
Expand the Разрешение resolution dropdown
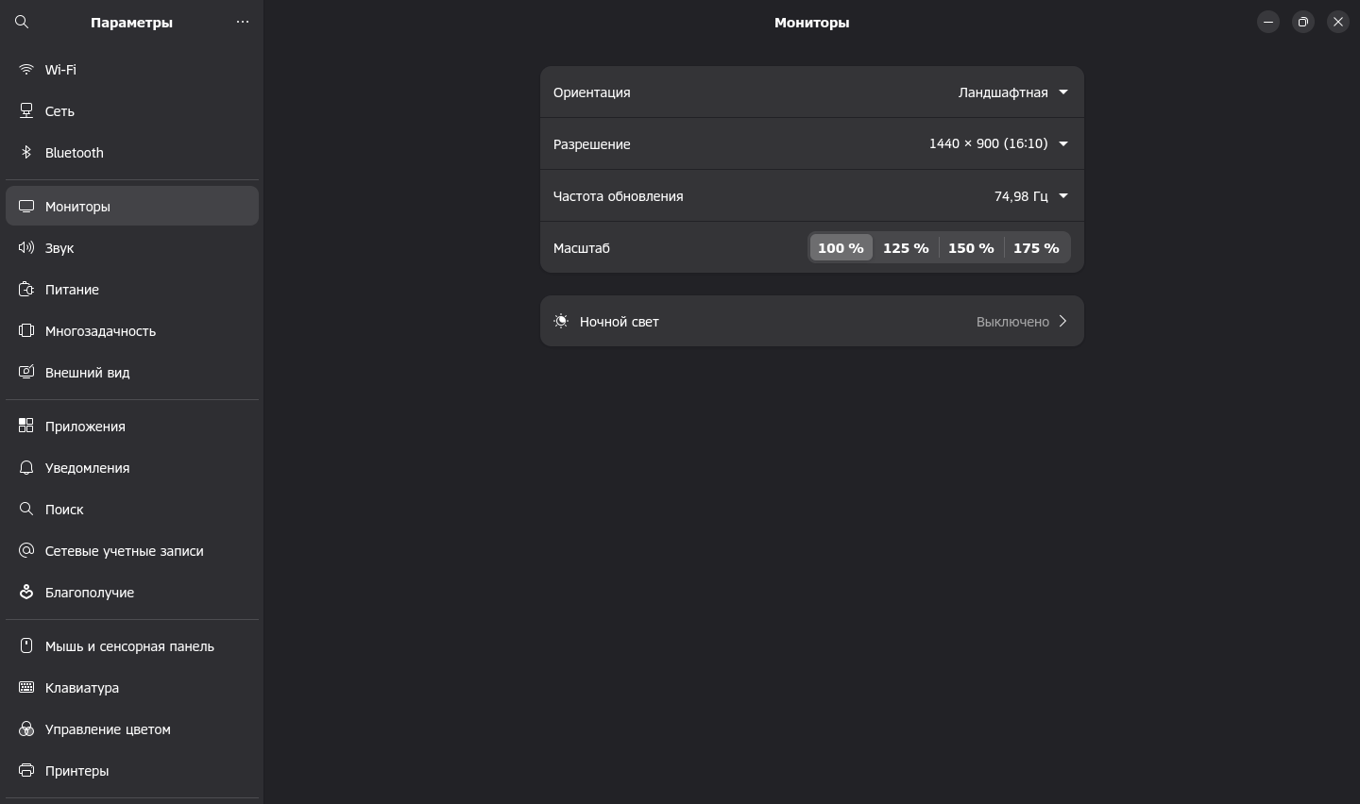pyautogui.click(x=998, y=144)
